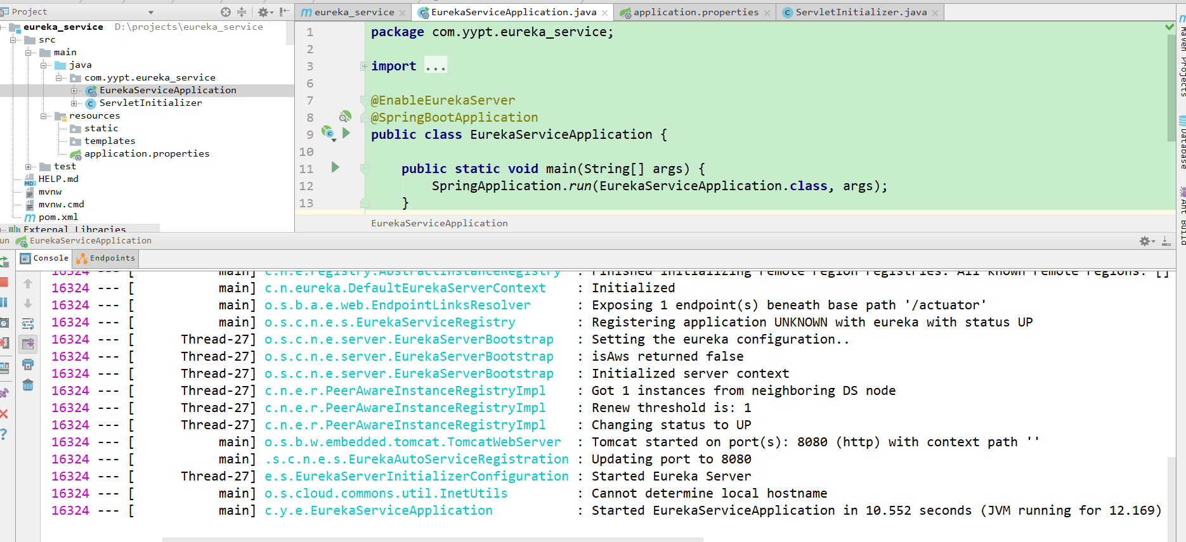Select the Endpoints tab in Run panel
This screenshot has height=542, width=1186.
106,258
